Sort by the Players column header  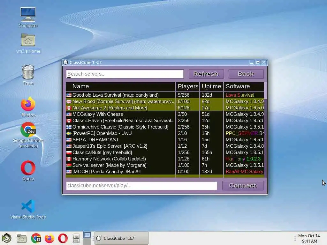188,86
